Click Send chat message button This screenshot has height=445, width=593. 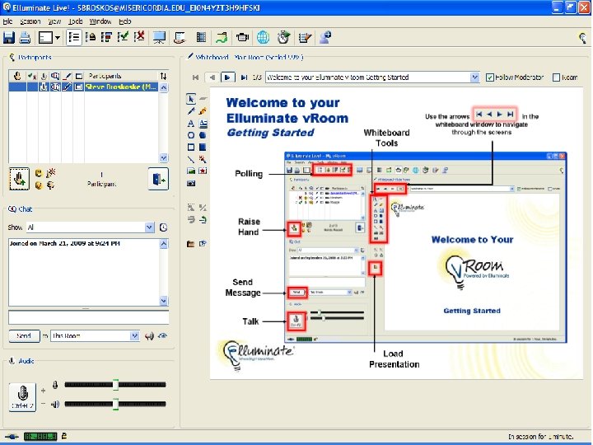24,335
